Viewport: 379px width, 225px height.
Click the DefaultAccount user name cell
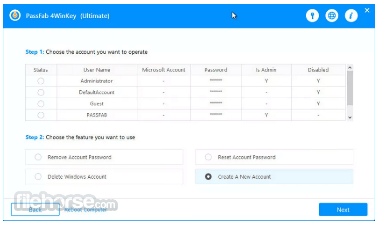coord(97,92)
